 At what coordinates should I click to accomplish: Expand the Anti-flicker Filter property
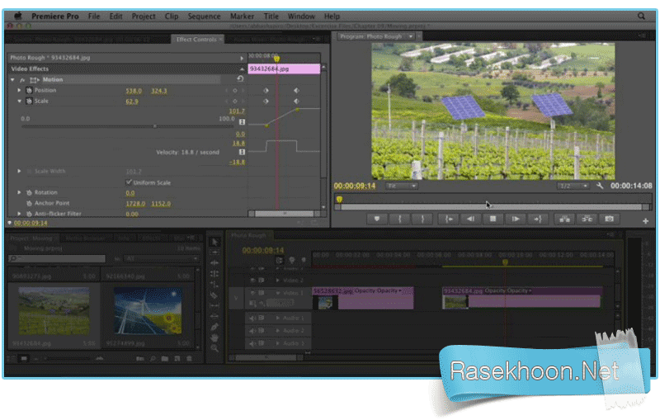pyautogui.click(x=19, y=214)
